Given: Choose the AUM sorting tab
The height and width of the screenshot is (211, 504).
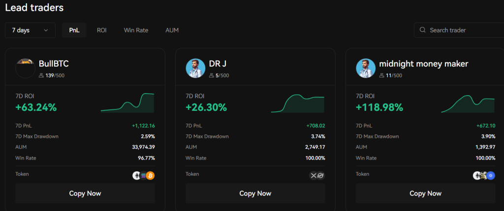Looking at the screenshot, I should click(x=172, y=30).
